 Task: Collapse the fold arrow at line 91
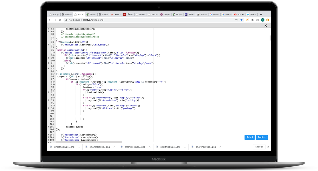(x=55, y=90)
